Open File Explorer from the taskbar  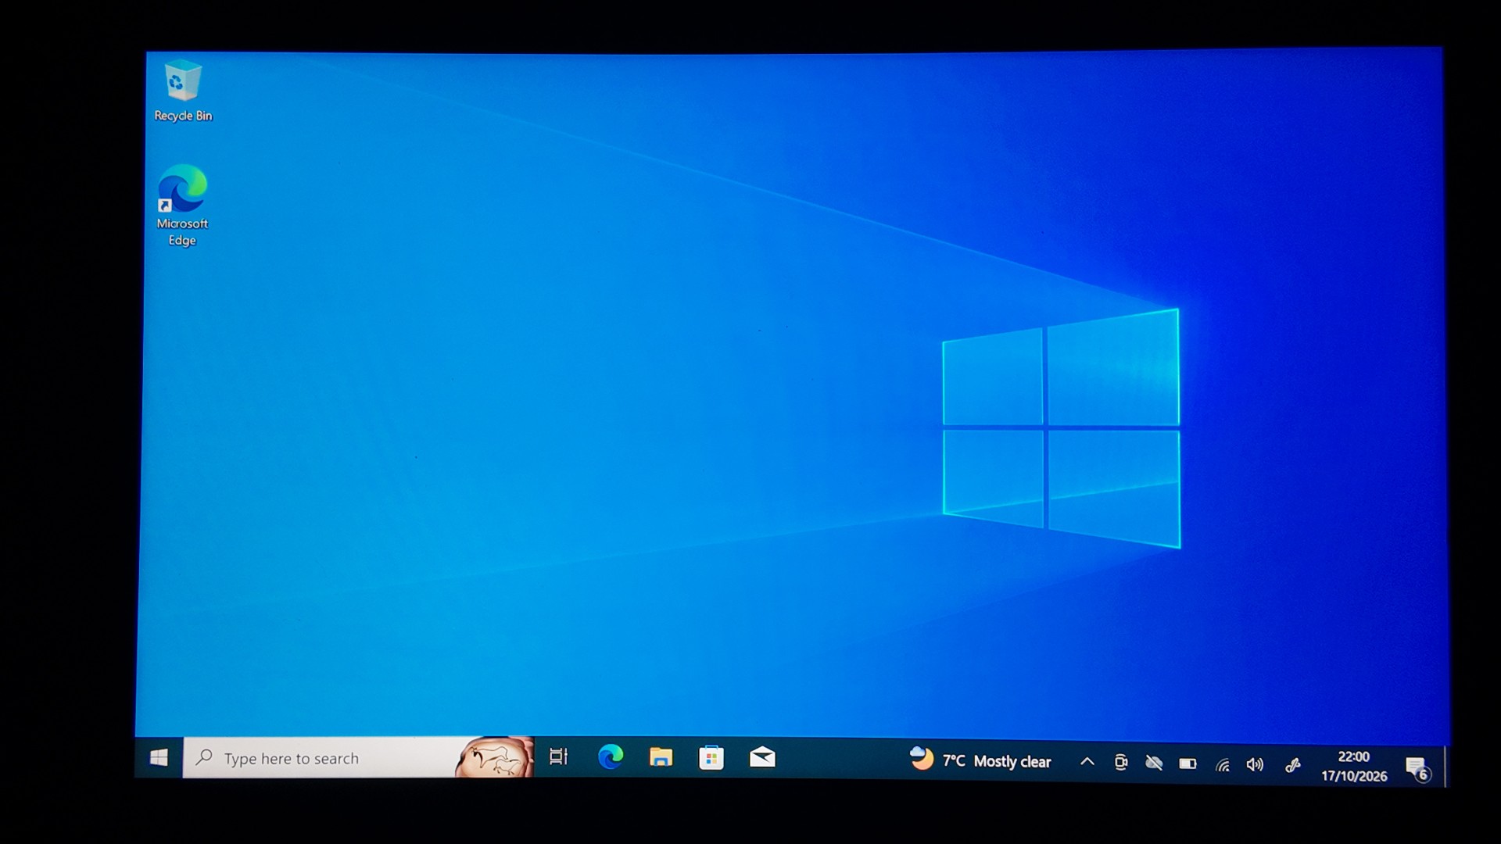661,757
